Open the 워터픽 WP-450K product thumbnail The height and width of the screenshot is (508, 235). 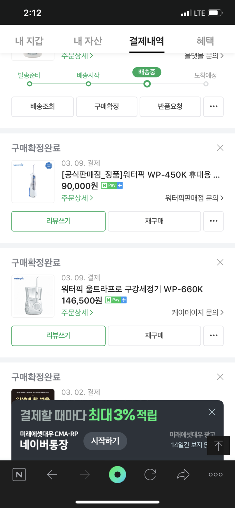33,182
